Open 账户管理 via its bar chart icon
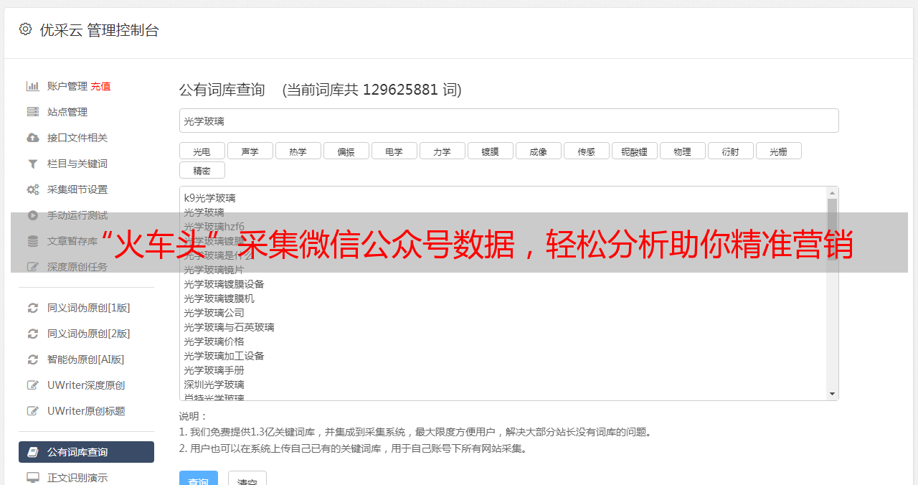 point(33,86)
